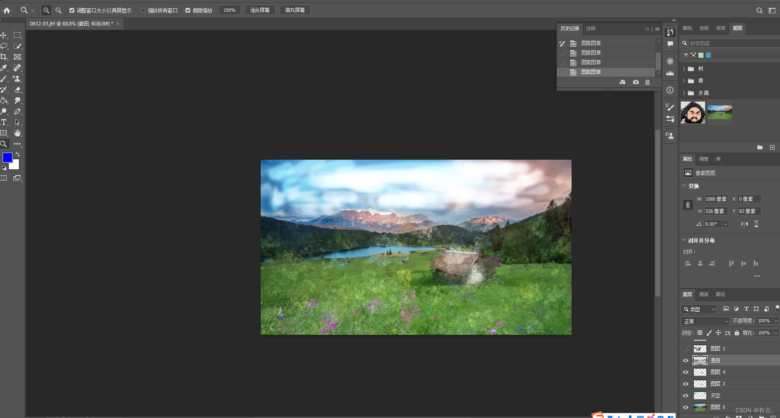Toggle resize window to fit checkbox

pyautogui.click(x=72, y=10)
